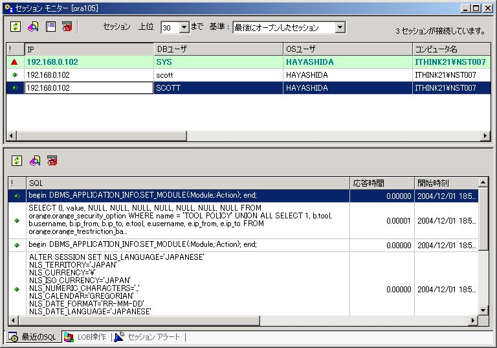This screenshot has width=497, height=348.
Task: Click the red kill session icon in the top toolbar
Action: point(67,27)
